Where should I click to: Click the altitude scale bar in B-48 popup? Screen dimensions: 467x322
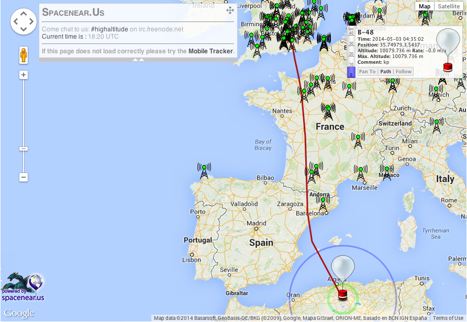click(x=351, y=52)
